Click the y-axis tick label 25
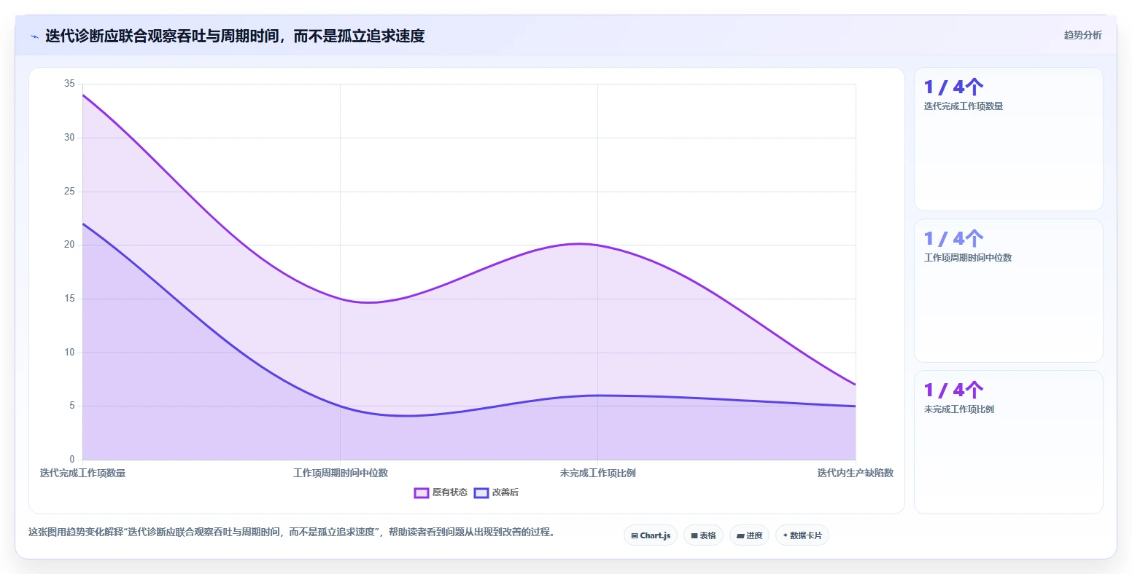The height and width of the screenshot is (574, 1132). click(x=69, y=192)
